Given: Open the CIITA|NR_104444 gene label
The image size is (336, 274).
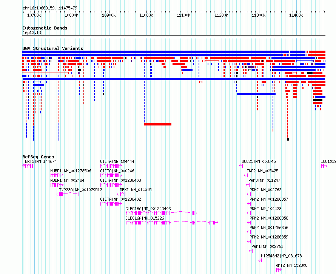Looking at the screenshot, I should (117, 161).
